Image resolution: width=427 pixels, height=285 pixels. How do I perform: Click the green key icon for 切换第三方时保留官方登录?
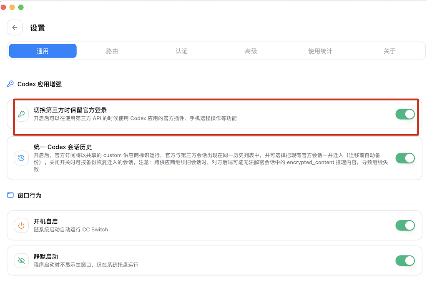click(x=21, y=114)
